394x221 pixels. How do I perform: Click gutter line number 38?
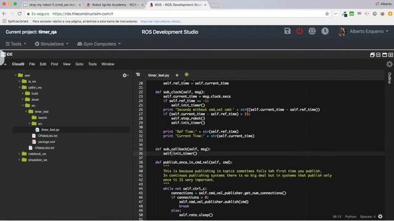pos(140,162)
